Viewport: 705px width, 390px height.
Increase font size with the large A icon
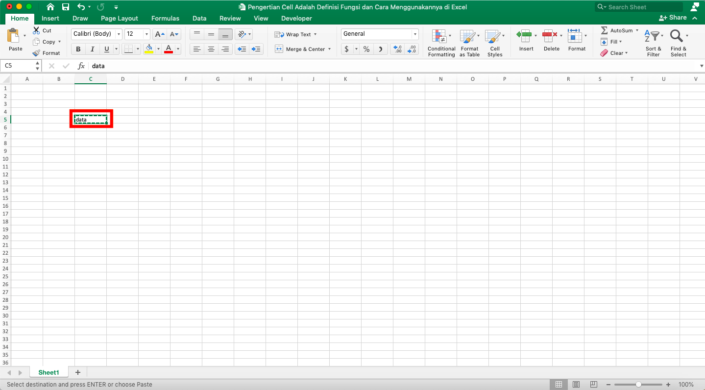coord(159,34)
